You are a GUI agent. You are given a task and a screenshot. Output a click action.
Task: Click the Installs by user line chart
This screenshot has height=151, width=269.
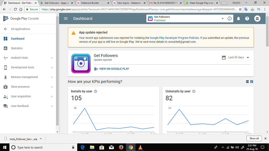click(113, 119)
